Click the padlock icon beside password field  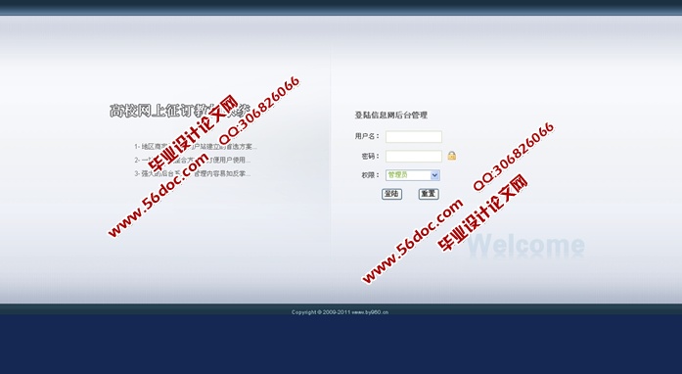452,156
